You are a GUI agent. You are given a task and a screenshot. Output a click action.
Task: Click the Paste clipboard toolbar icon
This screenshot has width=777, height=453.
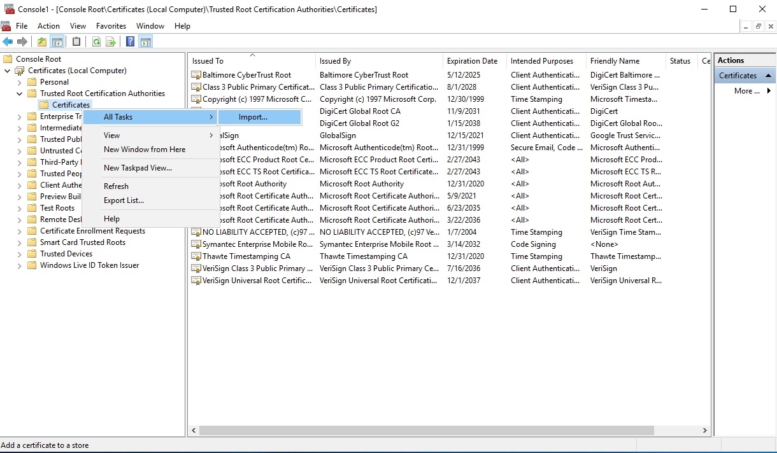click(76, 42)
